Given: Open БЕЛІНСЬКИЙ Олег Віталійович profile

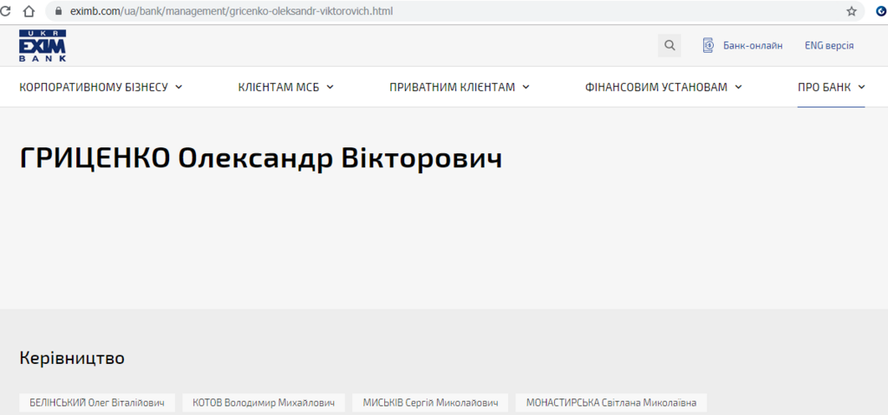Looking at the screenshot, I should tap(97, 403).
